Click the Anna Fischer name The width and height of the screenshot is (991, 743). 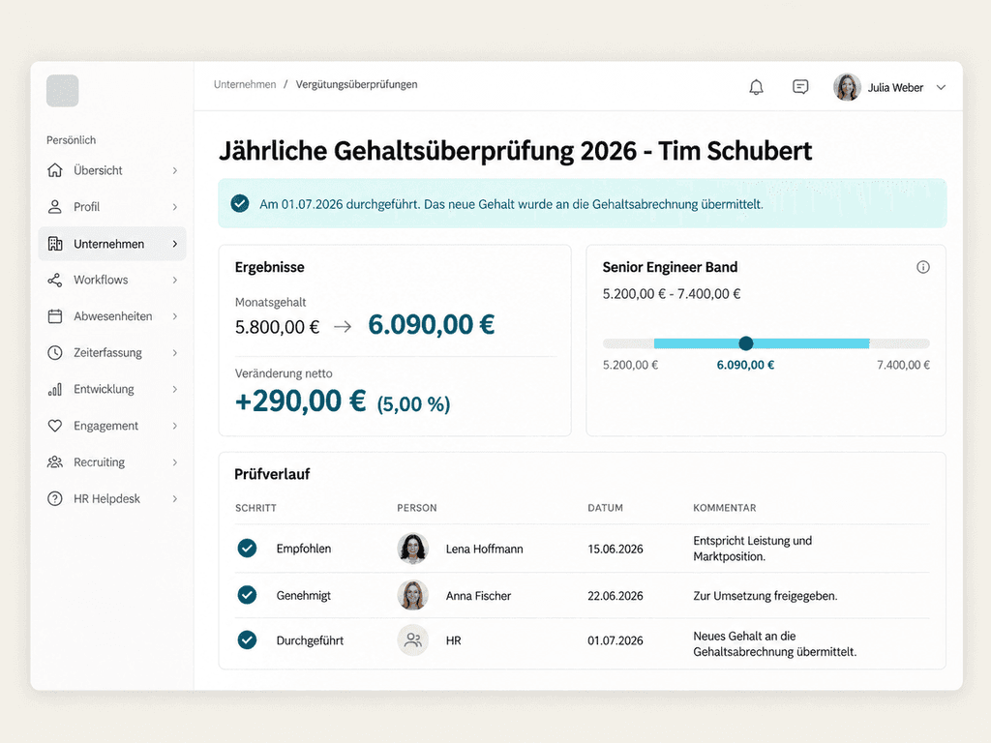point(478,596)
